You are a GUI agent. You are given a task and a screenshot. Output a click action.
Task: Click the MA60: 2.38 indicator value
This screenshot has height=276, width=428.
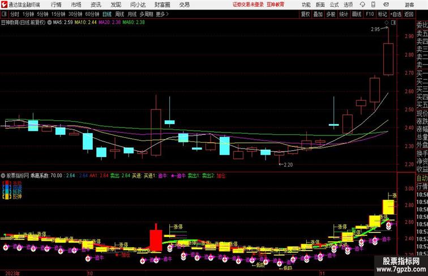[134, 23]
